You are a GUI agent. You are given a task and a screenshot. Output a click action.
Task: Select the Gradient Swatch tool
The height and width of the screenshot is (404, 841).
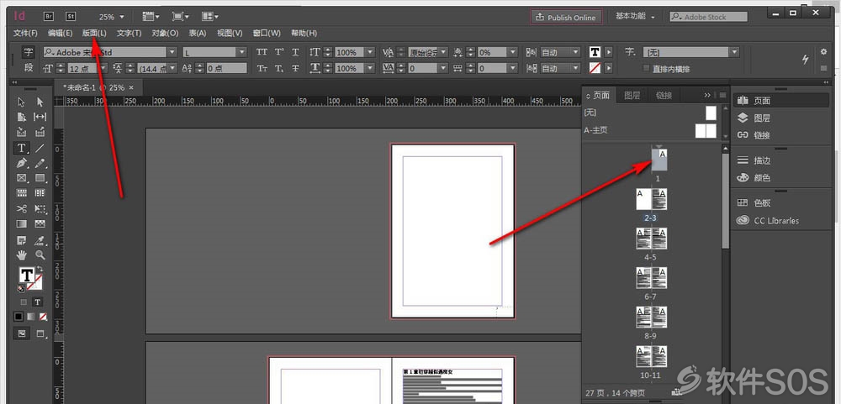pyautogui.click(x=22, y=223)
